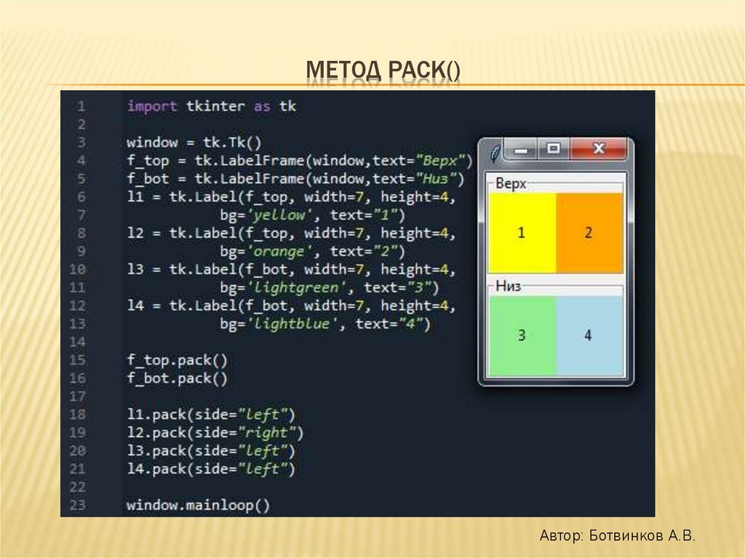Click the l1.pack(side="left") line
Viewport: 745px width, 558px height.
[211, 415]
